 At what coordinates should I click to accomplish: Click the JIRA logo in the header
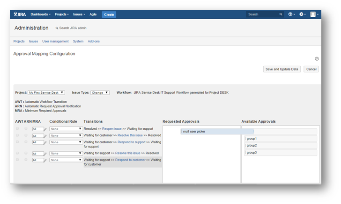coord(20,14)
